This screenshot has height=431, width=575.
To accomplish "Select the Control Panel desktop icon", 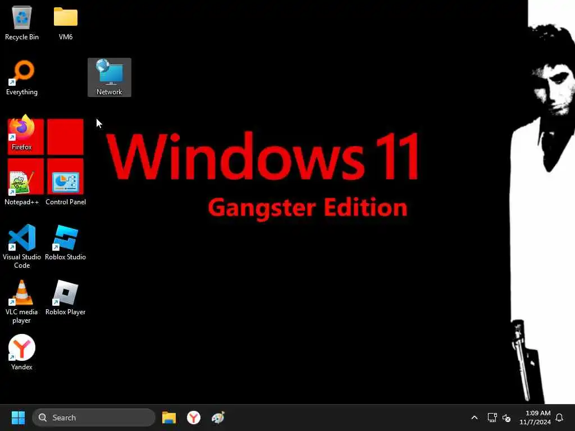I will (66, 187).
